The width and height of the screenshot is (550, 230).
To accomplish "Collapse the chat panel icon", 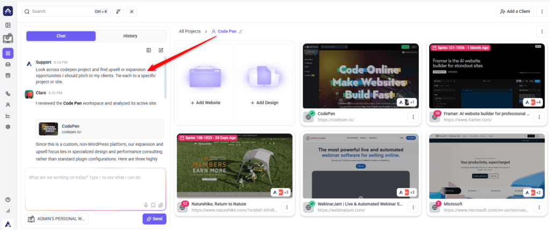I will (149, 50).
